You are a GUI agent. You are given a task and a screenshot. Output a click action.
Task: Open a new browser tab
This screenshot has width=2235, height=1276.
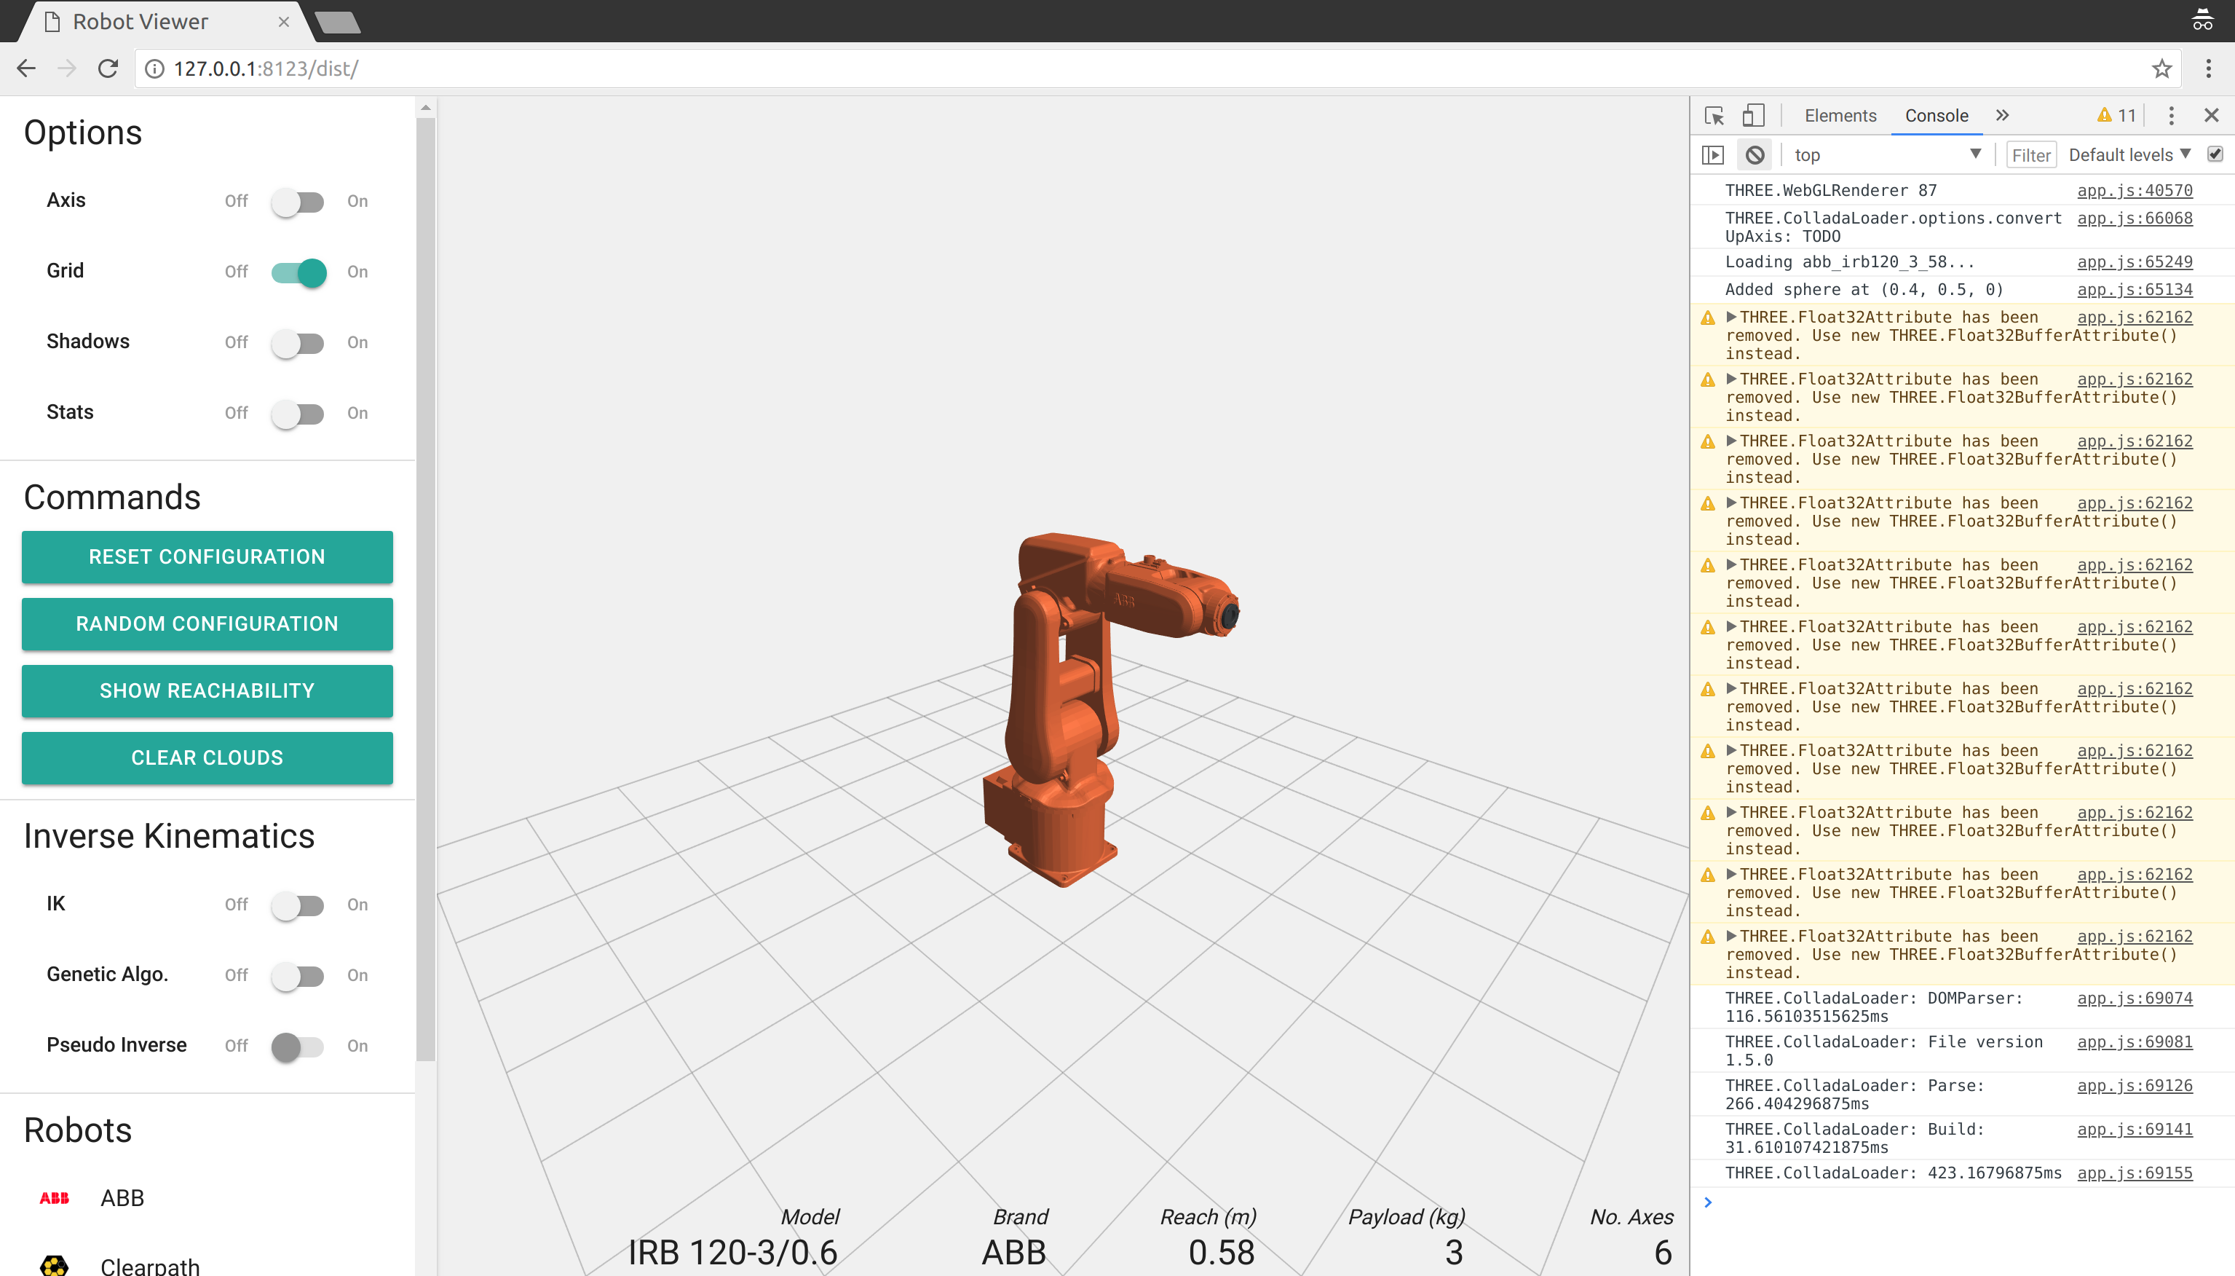(337, 22)
